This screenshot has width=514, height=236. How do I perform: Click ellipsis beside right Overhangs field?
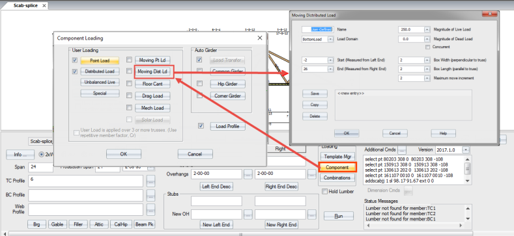[312, 174]
